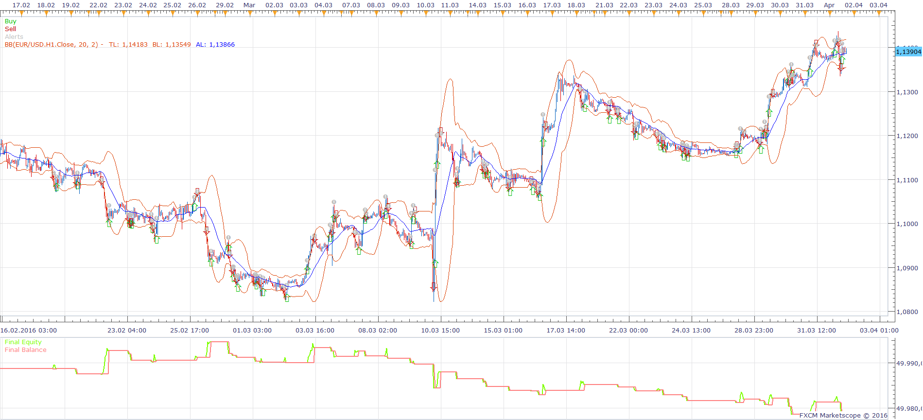Click the 49.990 equity axis label
This screenshot has height=420, width=923.
(x=909, y=364)
